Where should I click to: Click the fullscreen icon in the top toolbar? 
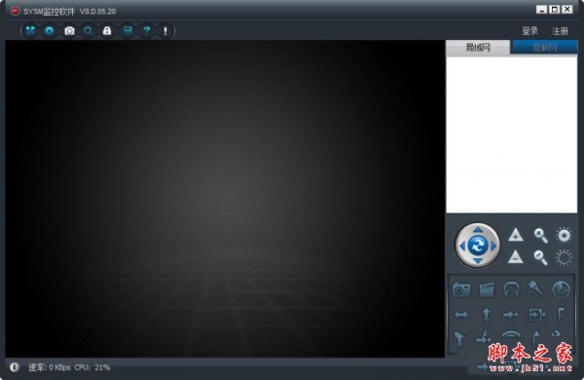pos(30,30)
